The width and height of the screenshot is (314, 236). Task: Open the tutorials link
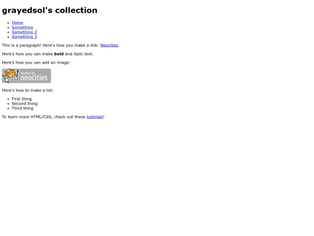[95, 117]
